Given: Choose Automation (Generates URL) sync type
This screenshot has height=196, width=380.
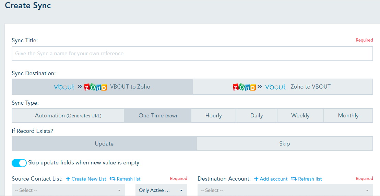Looking at the screenshot, I should click(68, 115).
